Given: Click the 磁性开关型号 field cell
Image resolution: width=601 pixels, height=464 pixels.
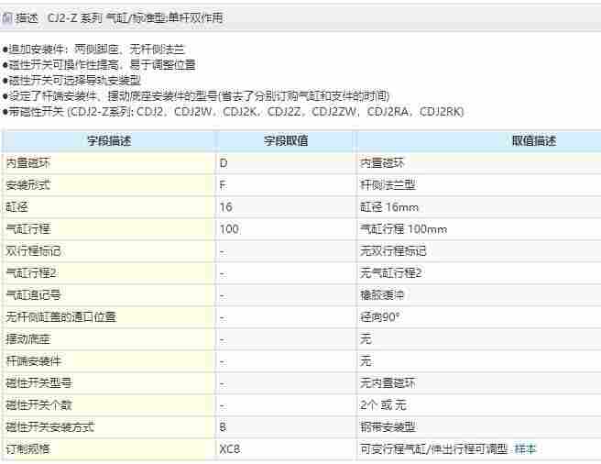Looking at the screenshot, I should 109,383.
